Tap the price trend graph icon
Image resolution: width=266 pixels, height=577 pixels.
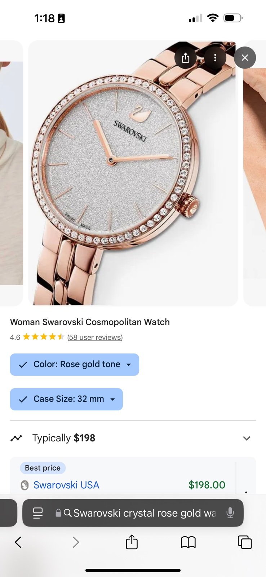(16, 438)
